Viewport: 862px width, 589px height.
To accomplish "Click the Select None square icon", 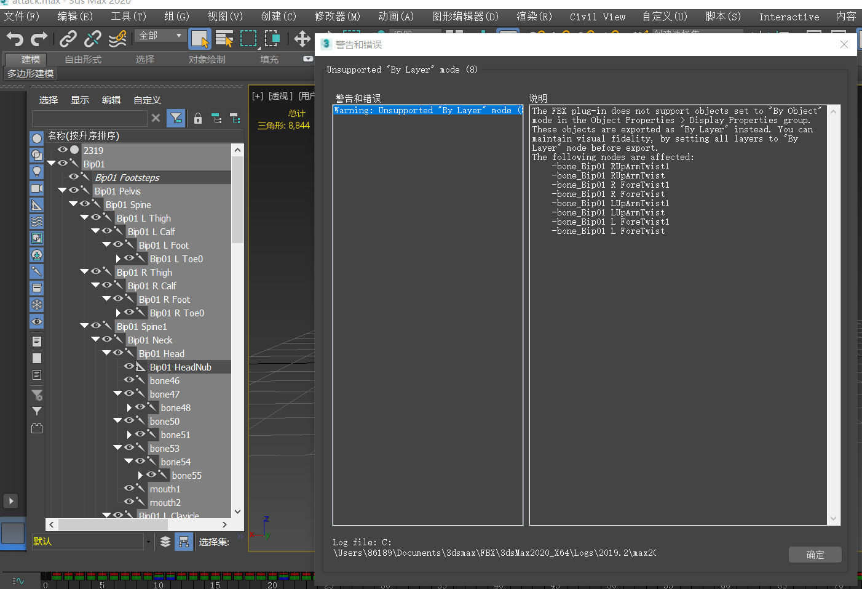I will point(37,358).
